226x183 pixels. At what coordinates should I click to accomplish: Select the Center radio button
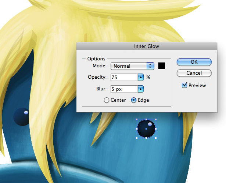(x=106, y=100)
